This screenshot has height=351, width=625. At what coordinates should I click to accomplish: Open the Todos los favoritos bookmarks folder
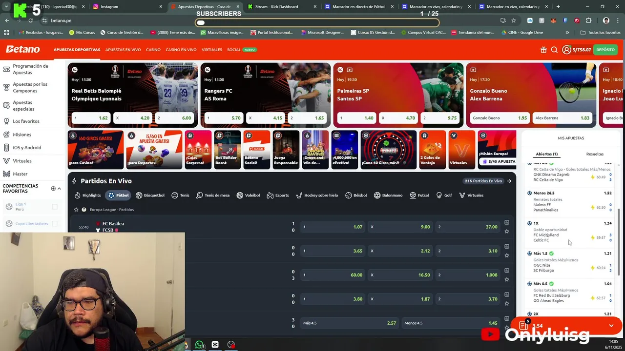point(601,33)
